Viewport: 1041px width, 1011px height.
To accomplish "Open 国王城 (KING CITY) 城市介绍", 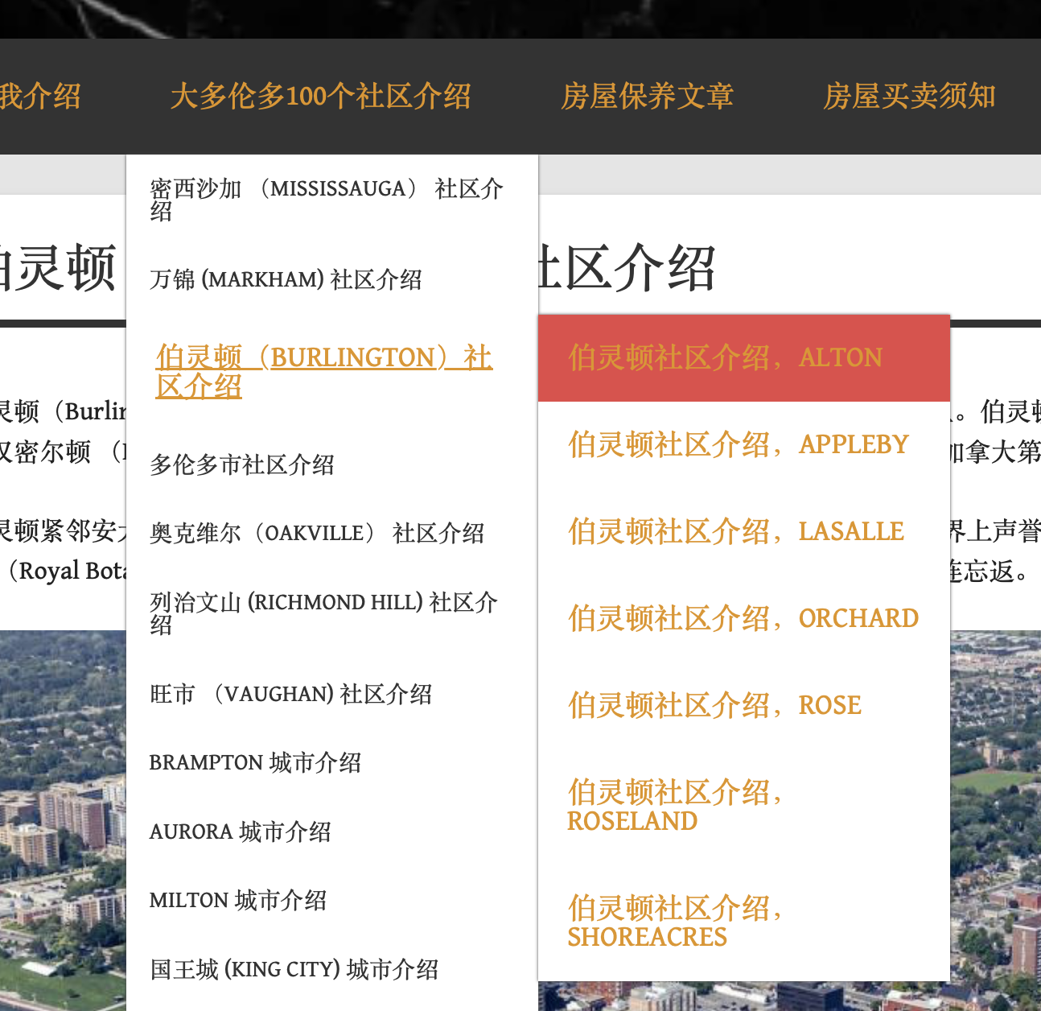I will (294, 970).
